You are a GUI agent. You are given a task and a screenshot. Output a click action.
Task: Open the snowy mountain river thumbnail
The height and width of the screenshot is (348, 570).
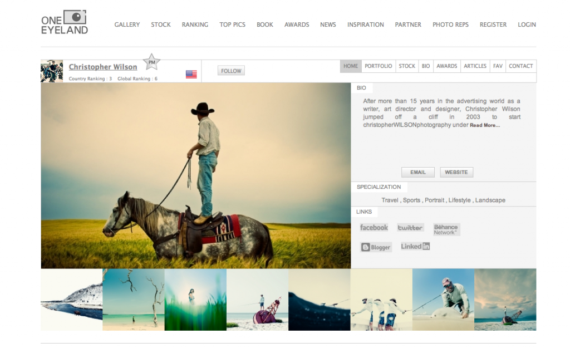(x=72, y=300)
